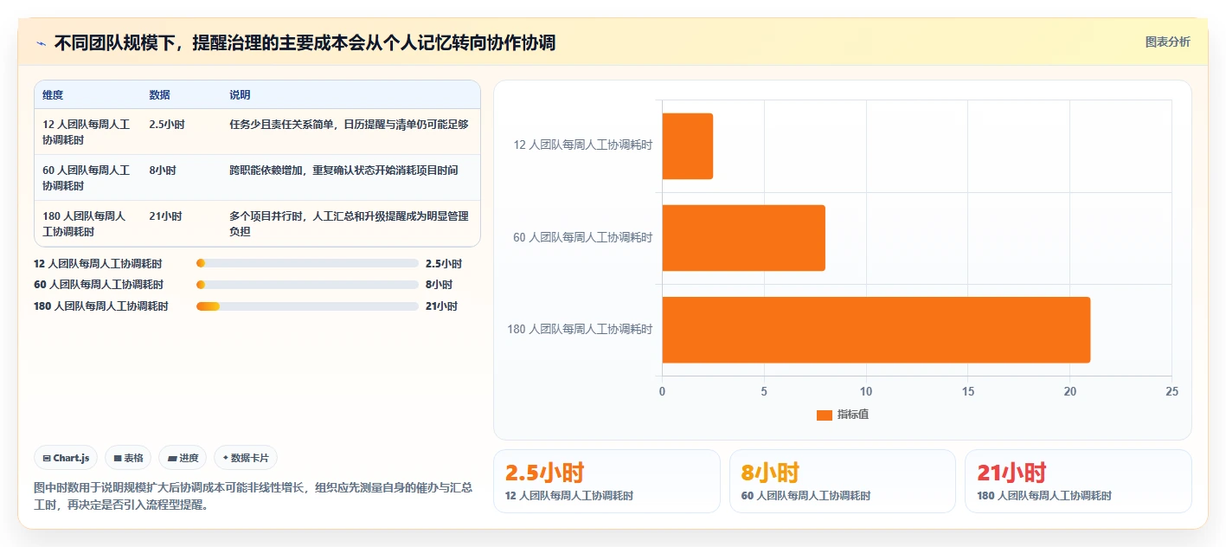Click table cell 2.5小时
1226x547 pixels.
[x=167, y=125]
